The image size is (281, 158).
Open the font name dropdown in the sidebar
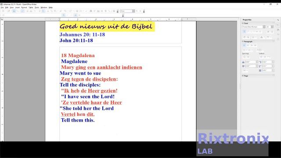[264, 27]
